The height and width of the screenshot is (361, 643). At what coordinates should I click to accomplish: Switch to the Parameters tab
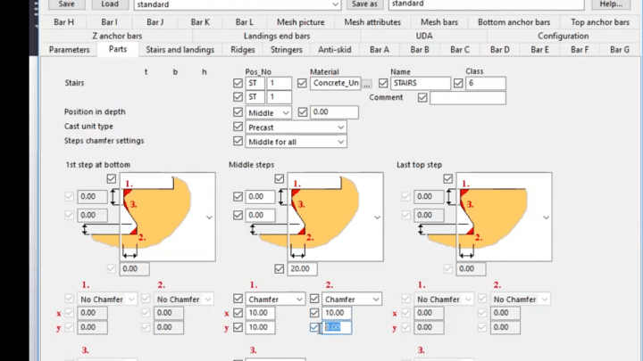(70, 50)
